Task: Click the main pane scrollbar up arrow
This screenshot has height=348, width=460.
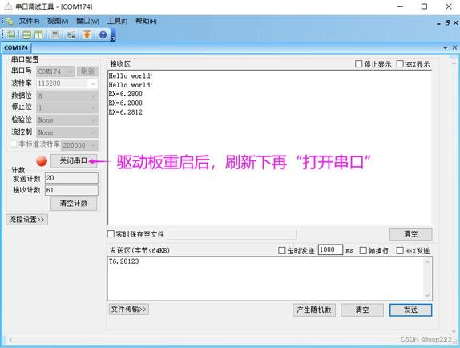Action: coord(454,63)
